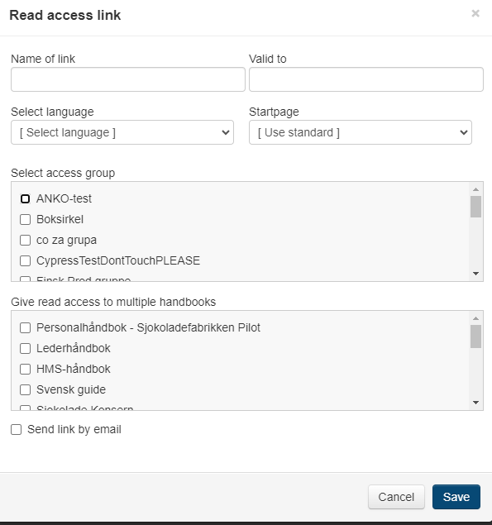Image resolution: width=492 pixels, height=525 pixels.
Task: Open the Select language dropdown
Action: tap(122, 132)
